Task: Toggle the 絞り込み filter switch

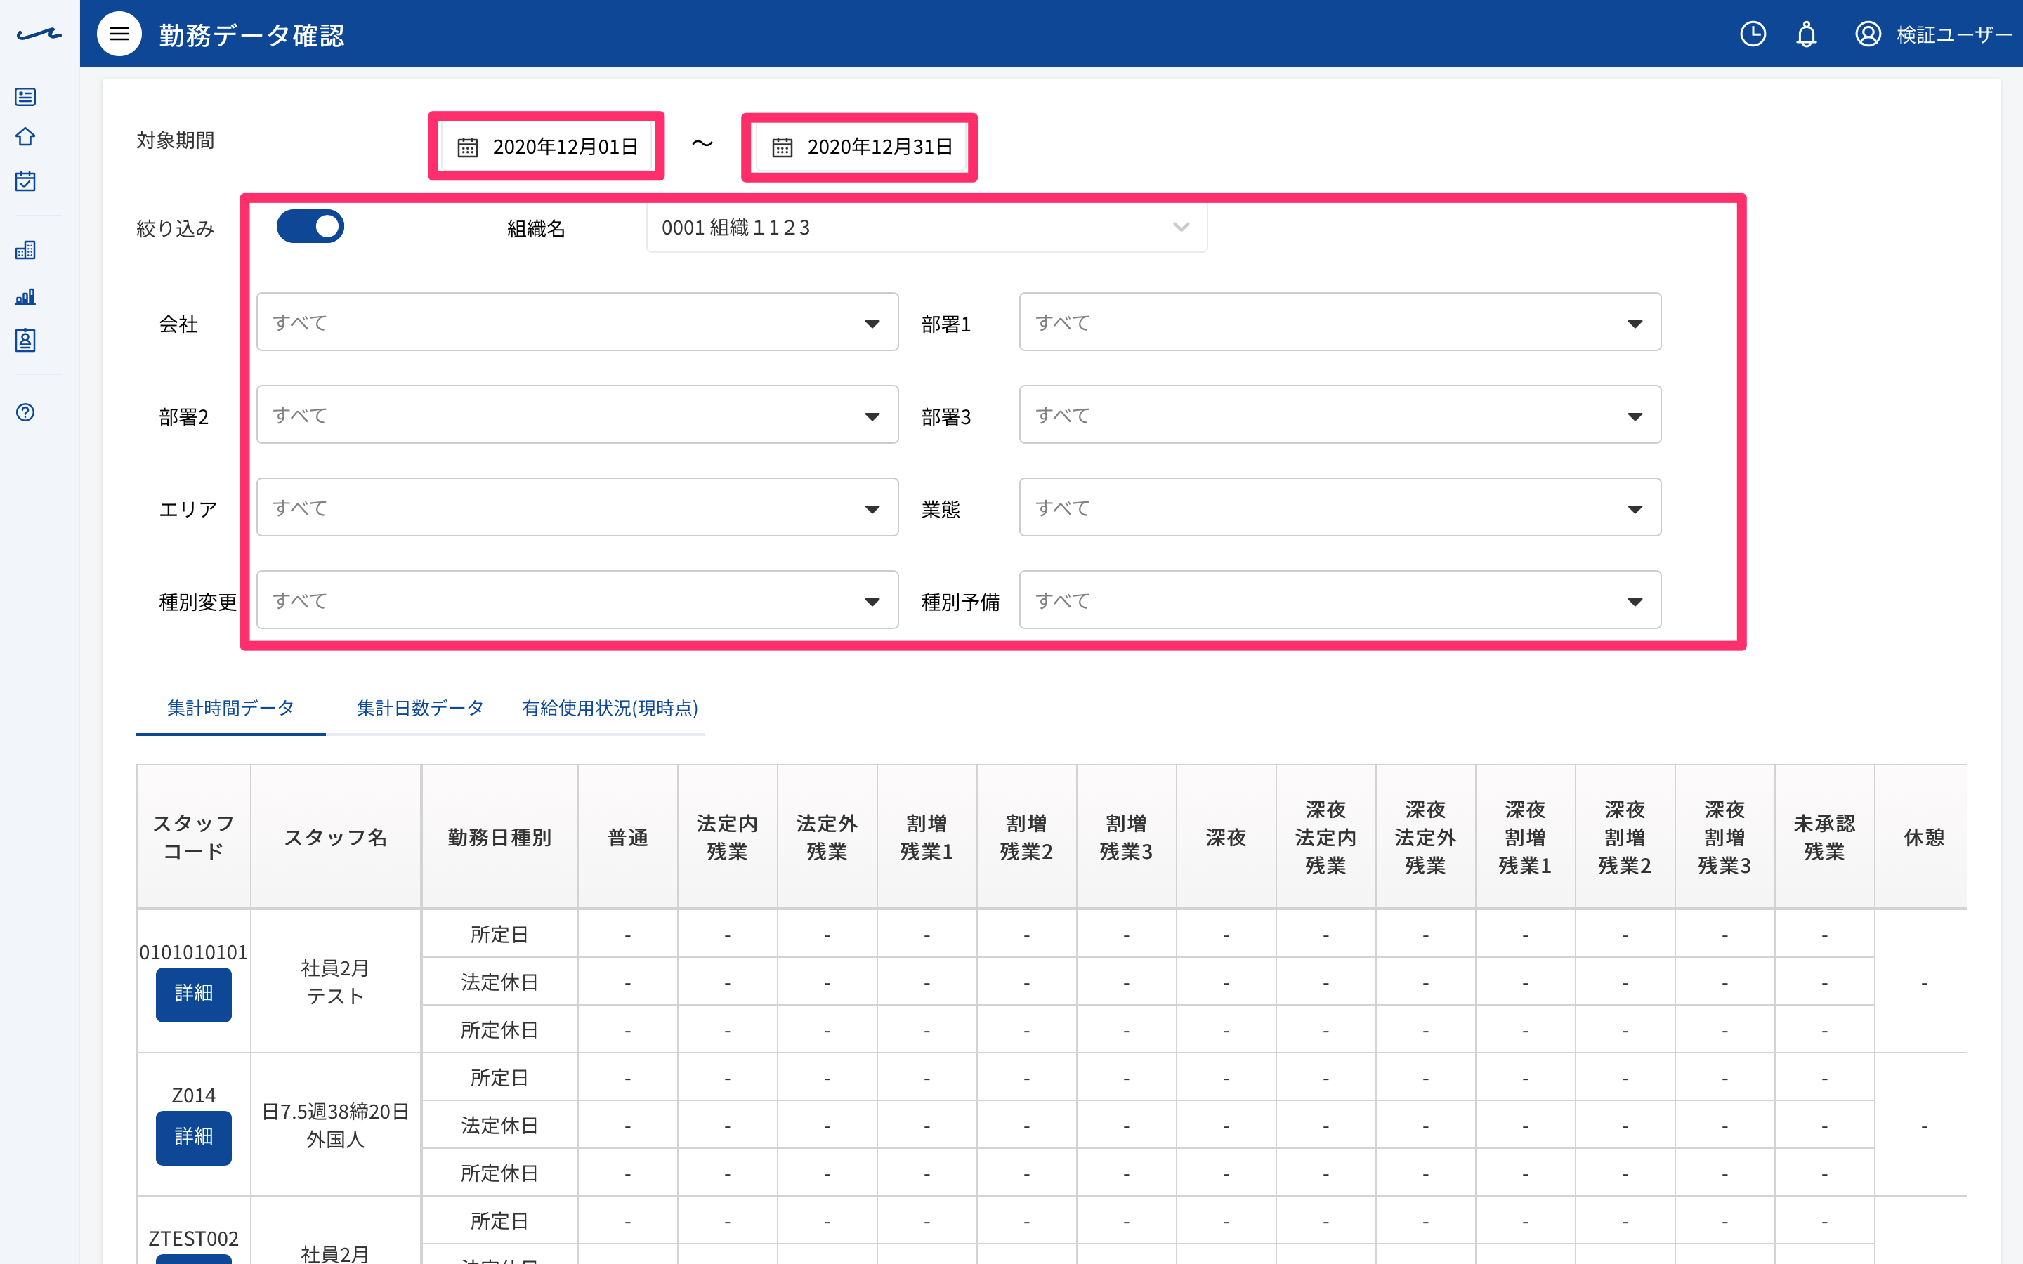Action: (x=310, y=227)
